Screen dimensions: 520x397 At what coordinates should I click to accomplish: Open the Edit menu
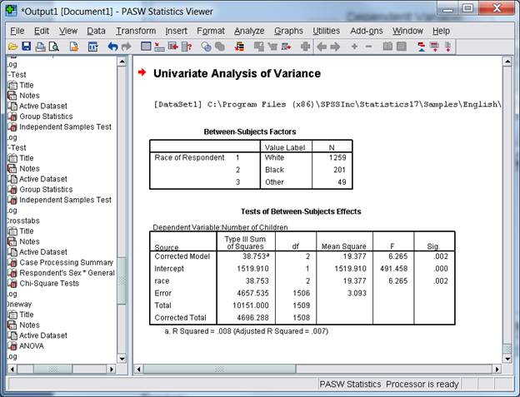(x=42, y=31)
